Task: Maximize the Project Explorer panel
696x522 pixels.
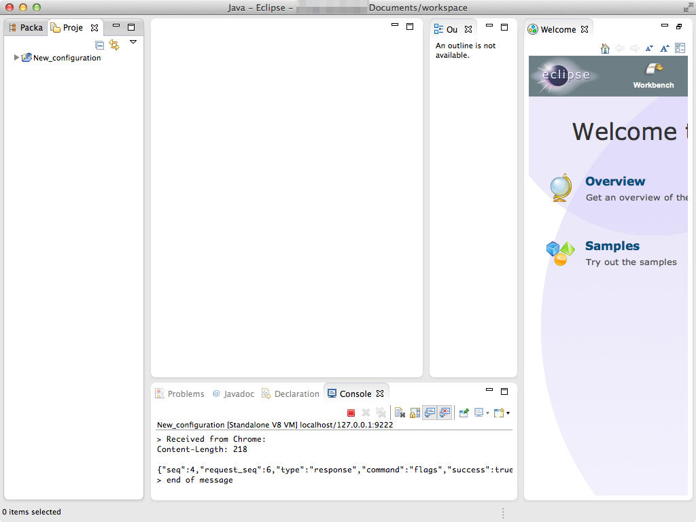Action: (x=131, y=27)
